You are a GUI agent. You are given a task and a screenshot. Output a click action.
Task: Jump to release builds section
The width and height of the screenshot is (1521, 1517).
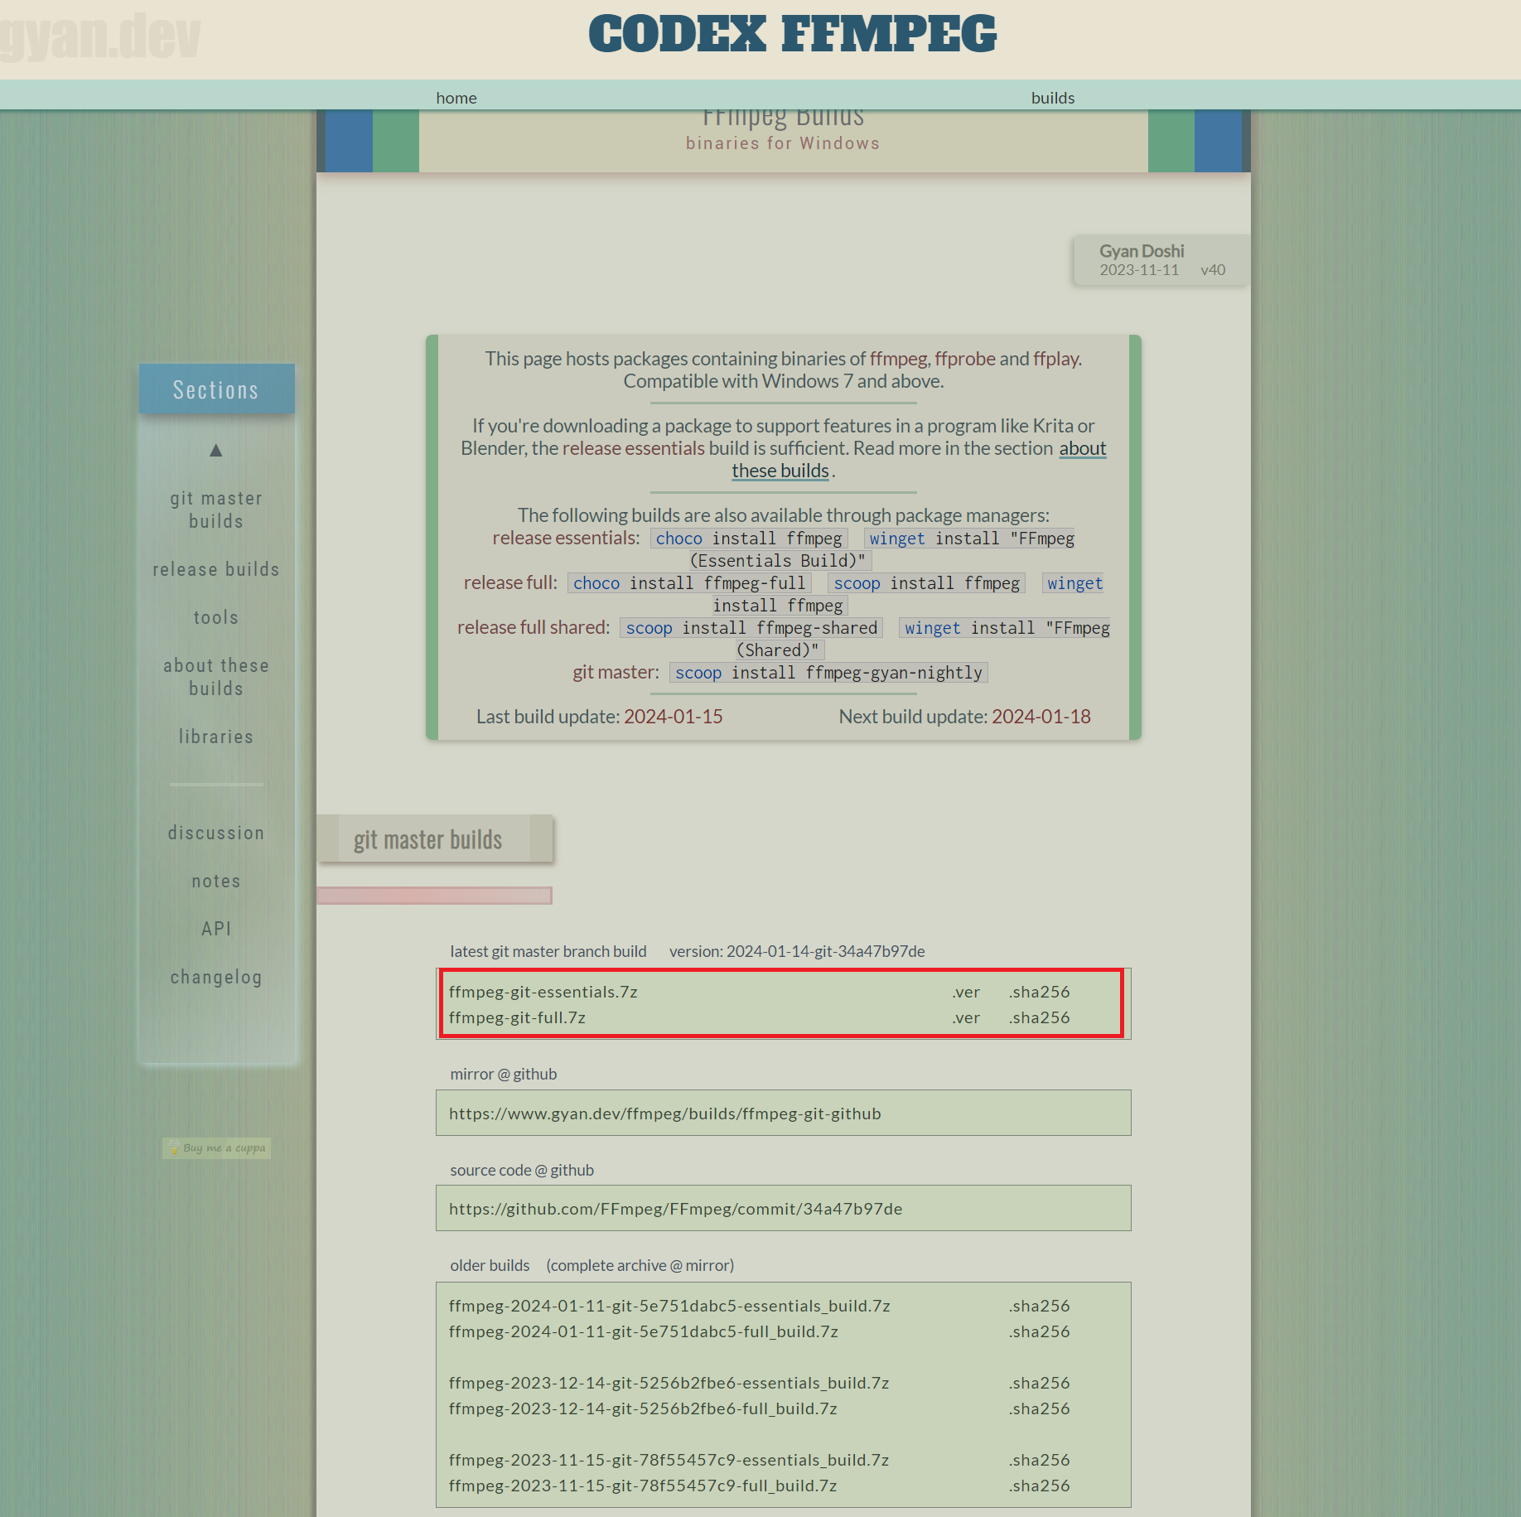[216, 569]
